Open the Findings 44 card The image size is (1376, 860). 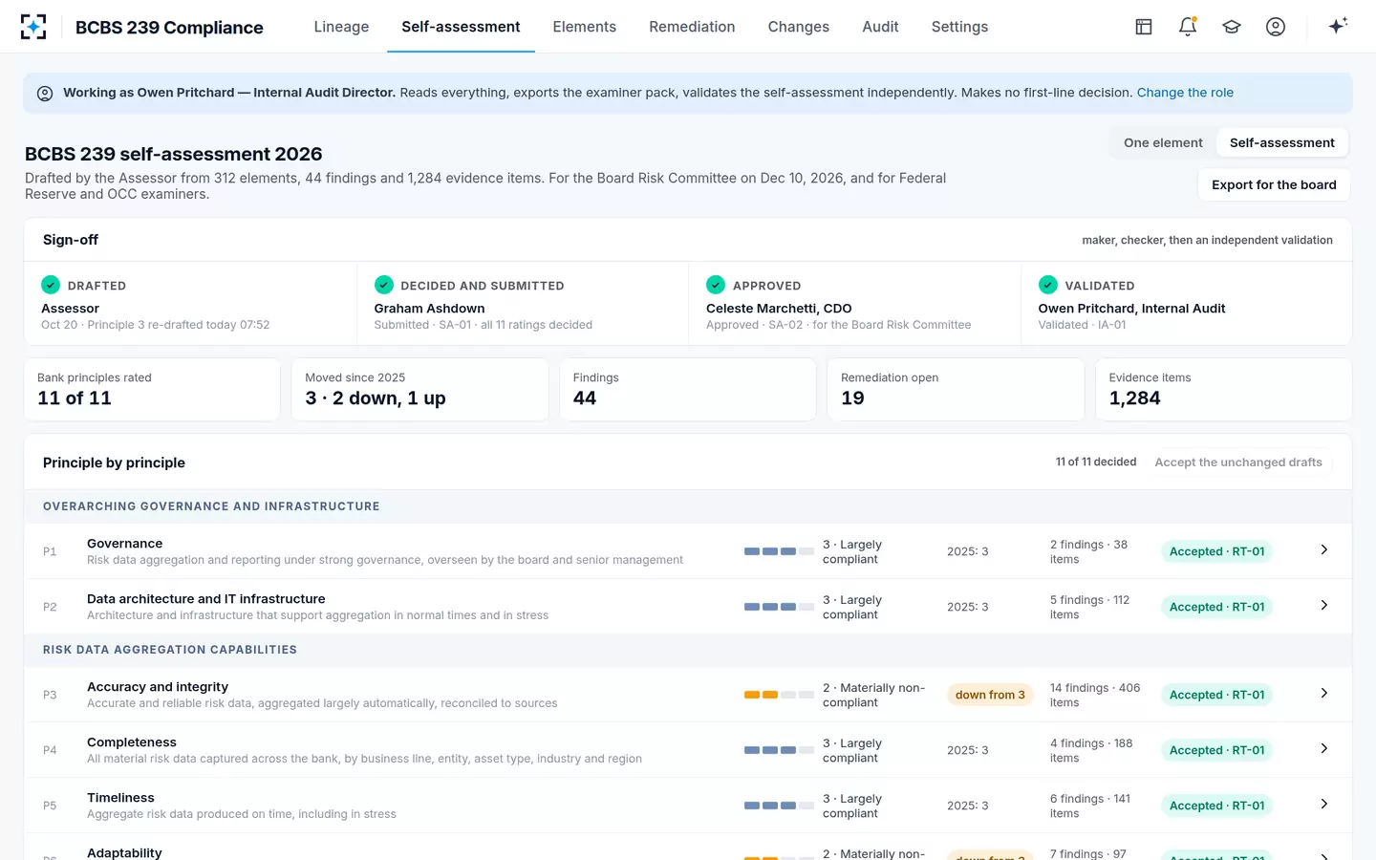pyautogui.click(x=688, y=389)
